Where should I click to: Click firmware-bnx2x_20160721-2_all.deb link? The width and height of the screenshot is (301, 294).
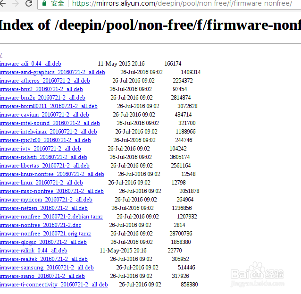(x=42, y=98)
